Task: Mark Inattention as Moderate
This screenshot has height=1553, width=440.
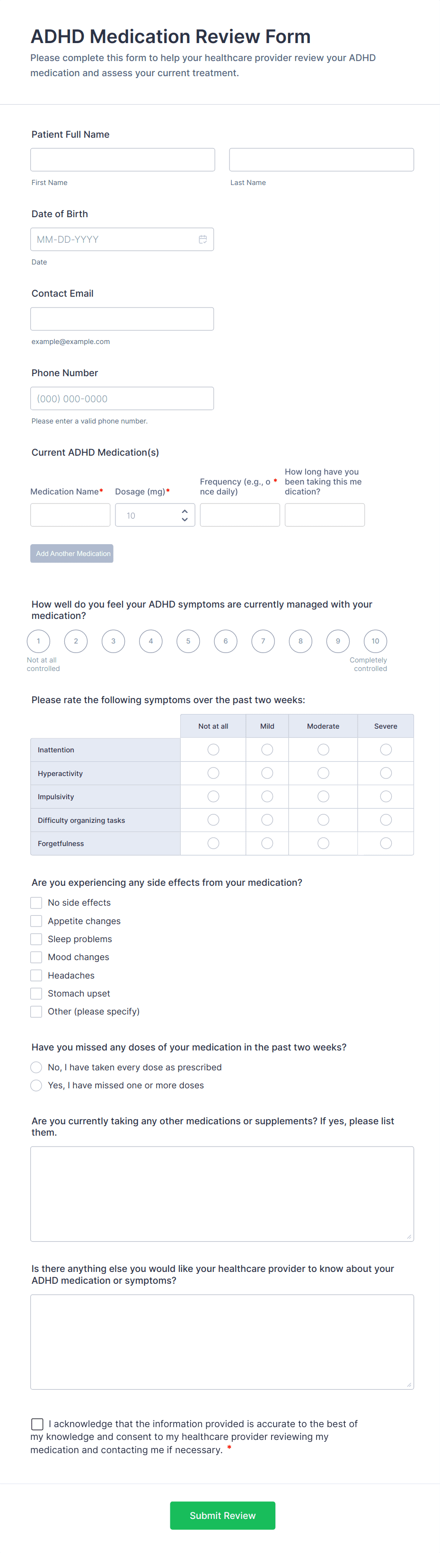Action: [x=323, y=750]
